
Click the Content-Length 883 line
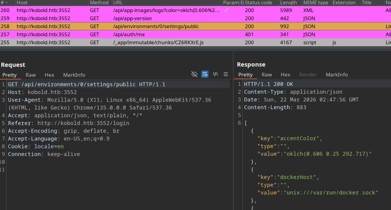coord(275,107)
